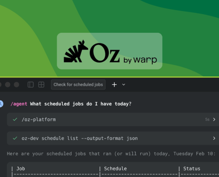The height and width of the screenshot is (177, 219).
Task: Select 'What scheduled jobs do I have today?' text
Action: click(x=81, y=104)
